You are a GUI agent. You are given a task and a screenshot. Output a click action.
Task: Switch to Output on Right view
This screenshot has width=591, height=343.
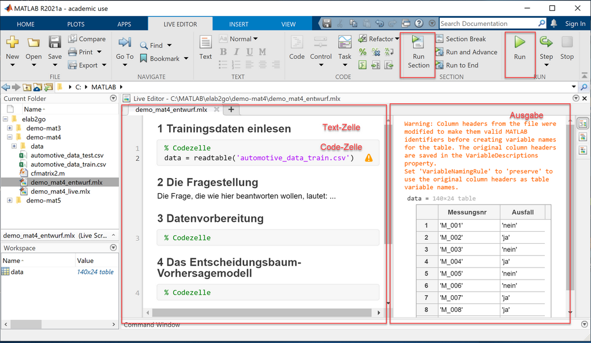click(583, 123)
